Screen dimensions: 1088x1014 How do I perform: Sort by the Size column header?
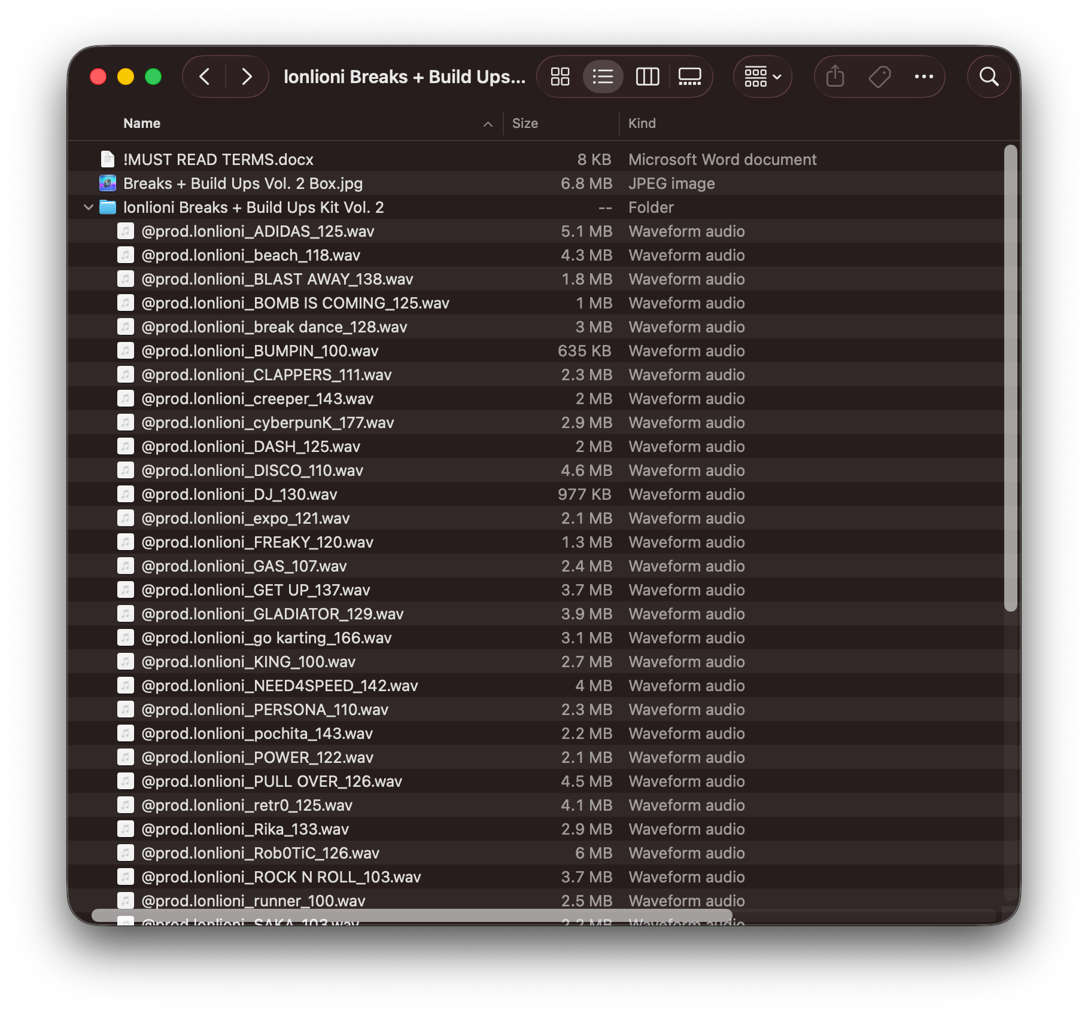coord(525,123)
